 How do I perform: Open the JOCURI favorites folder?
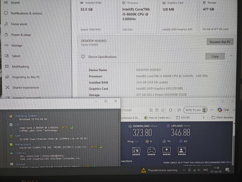183,118
